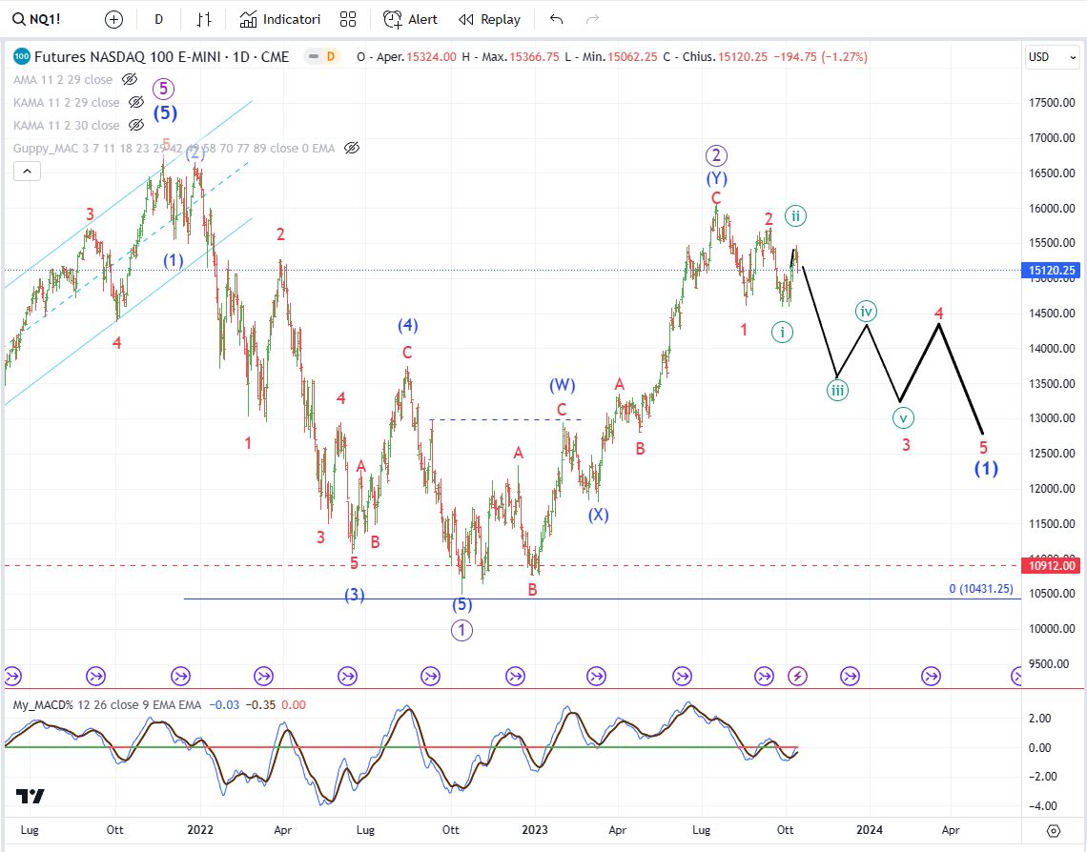Select the (X) wave label
Viewport: 1087px width, 852px height.
coord(598,515)
